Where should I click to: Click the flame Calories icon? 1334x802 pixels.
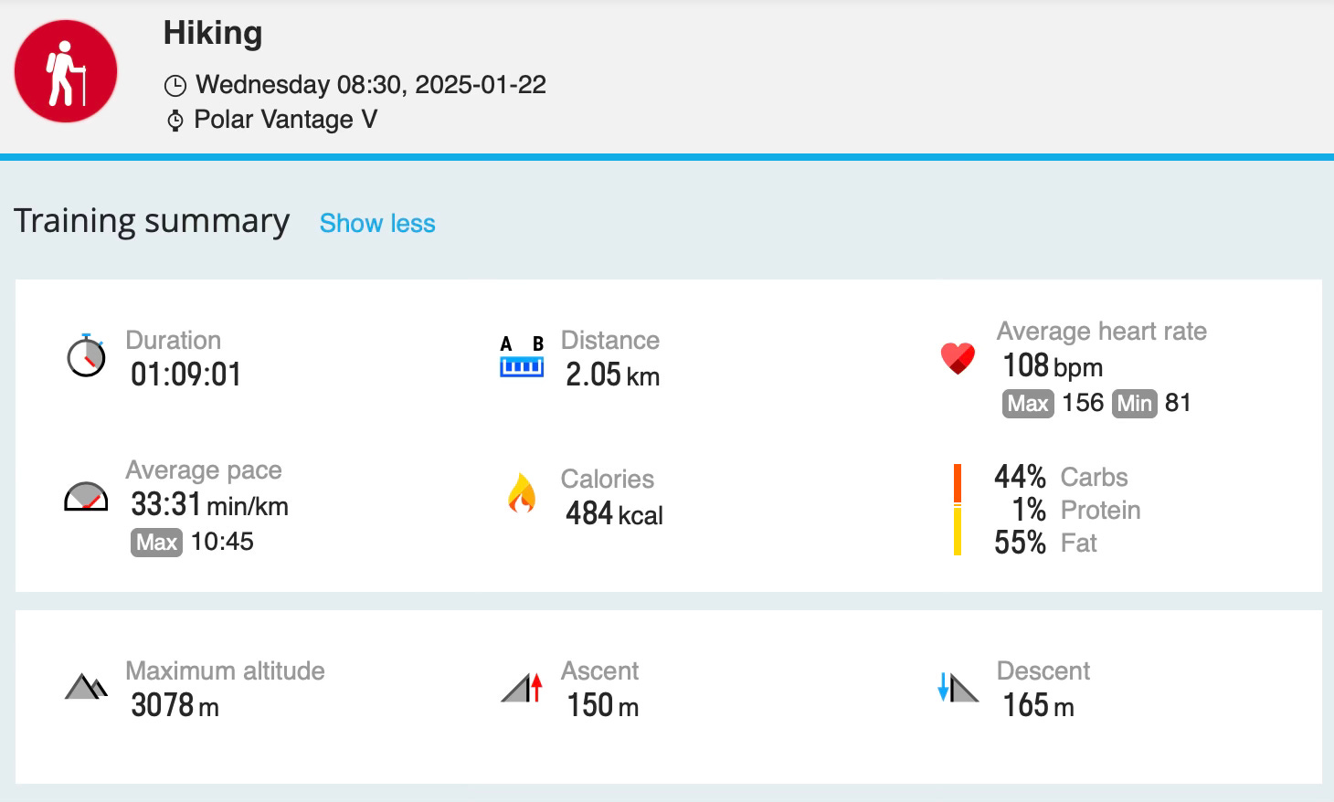(x=522, y=493)
